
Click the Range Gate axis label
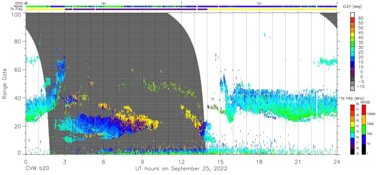[x=5, y=84]
